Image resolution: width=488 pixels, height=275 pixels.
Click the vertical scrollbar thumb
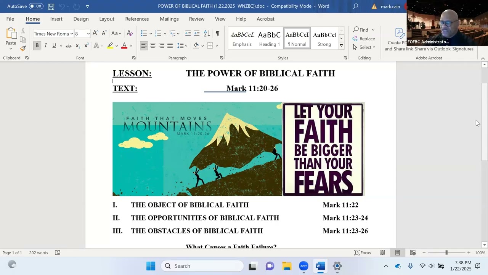tap(485, 122)
